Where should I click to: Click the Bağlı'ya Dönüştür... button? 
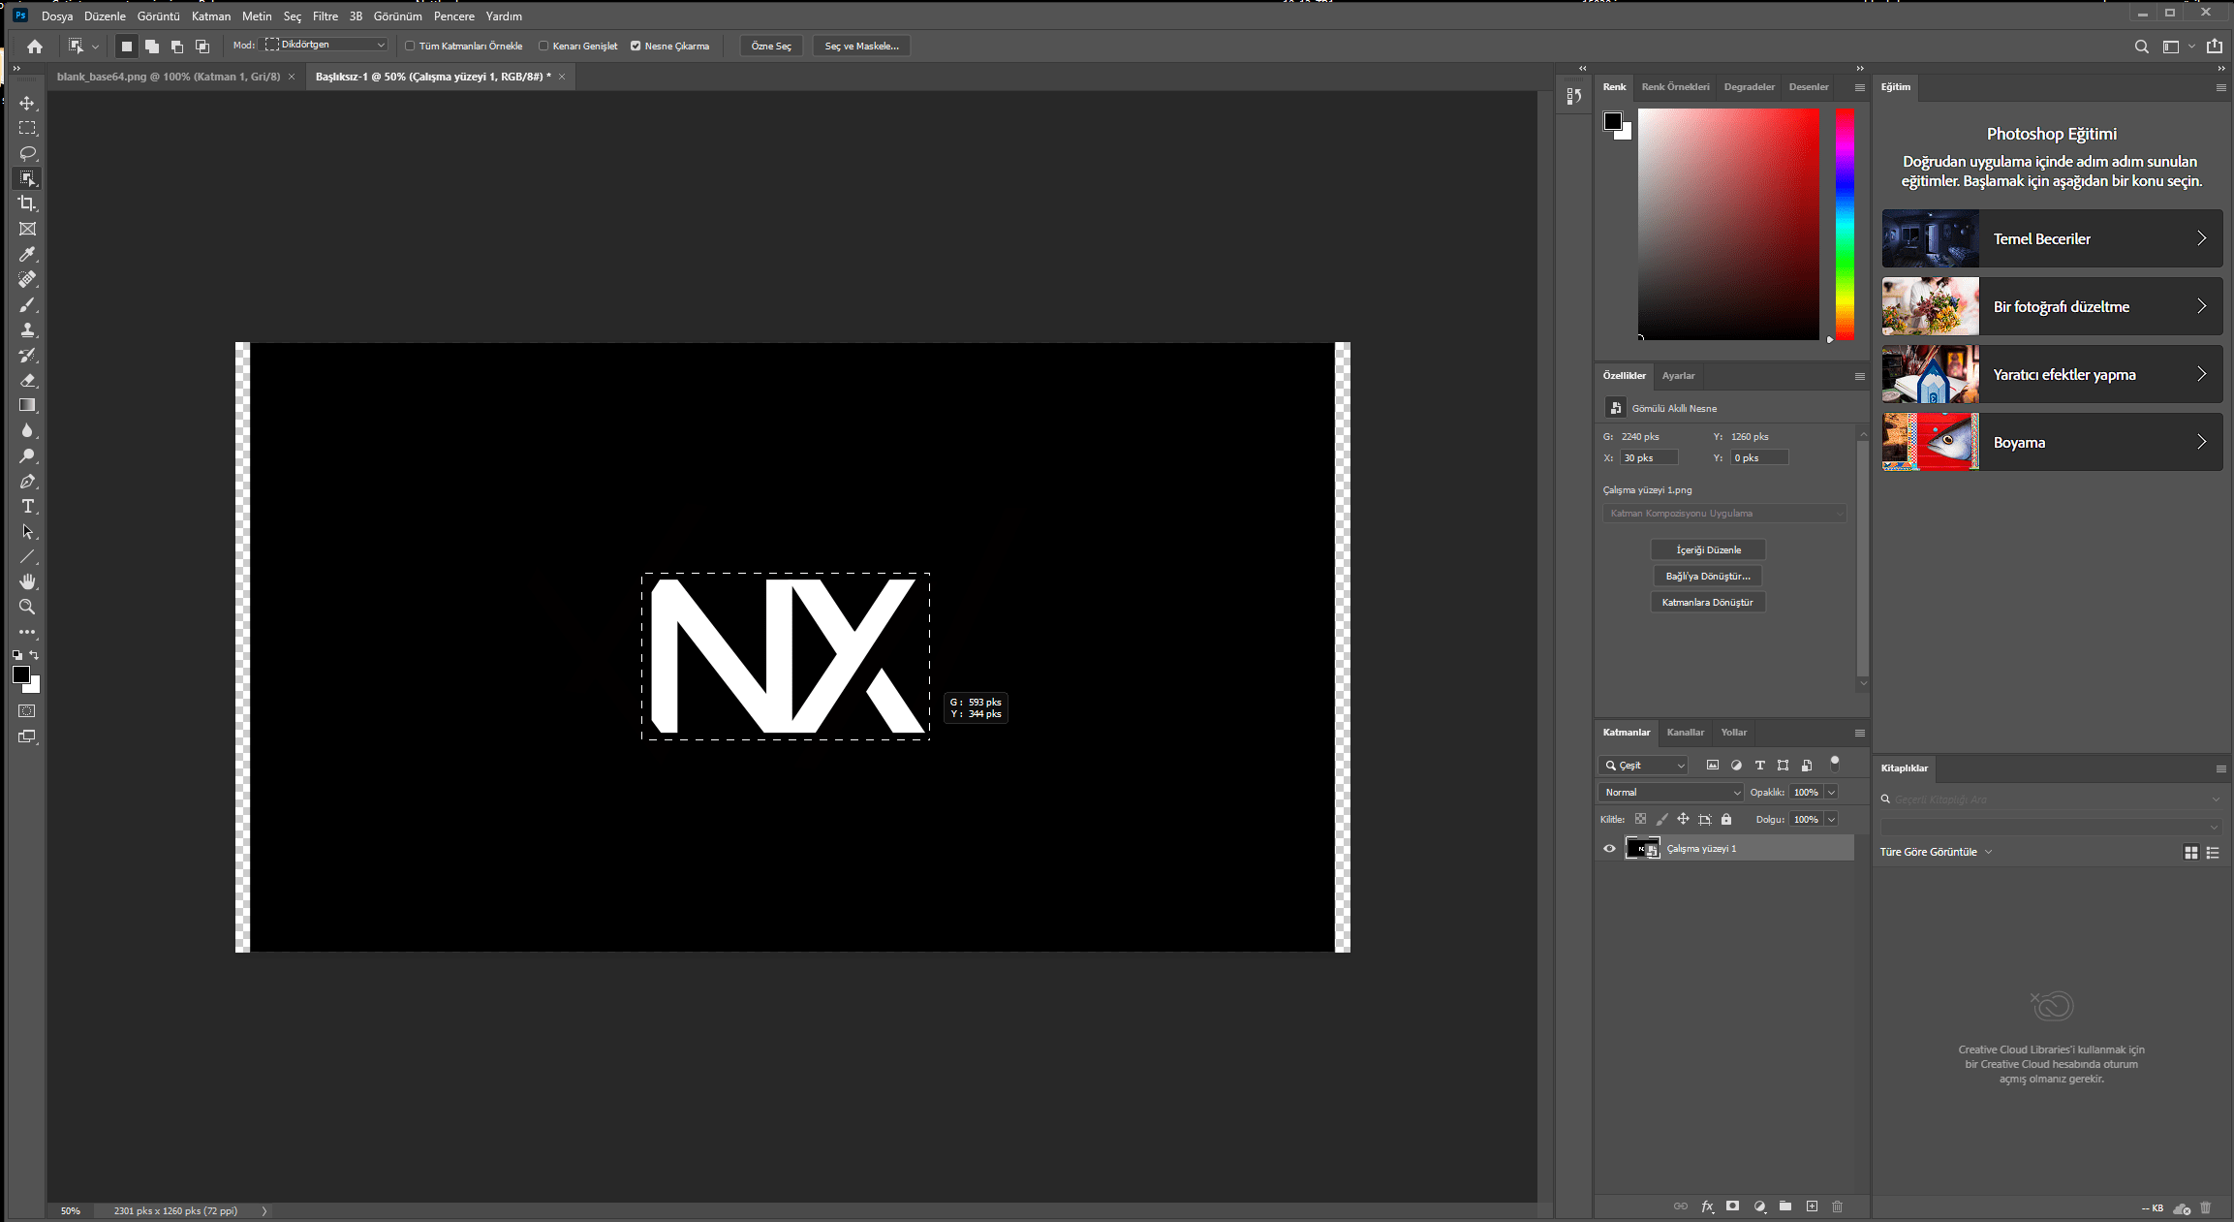click(1708, 577)
